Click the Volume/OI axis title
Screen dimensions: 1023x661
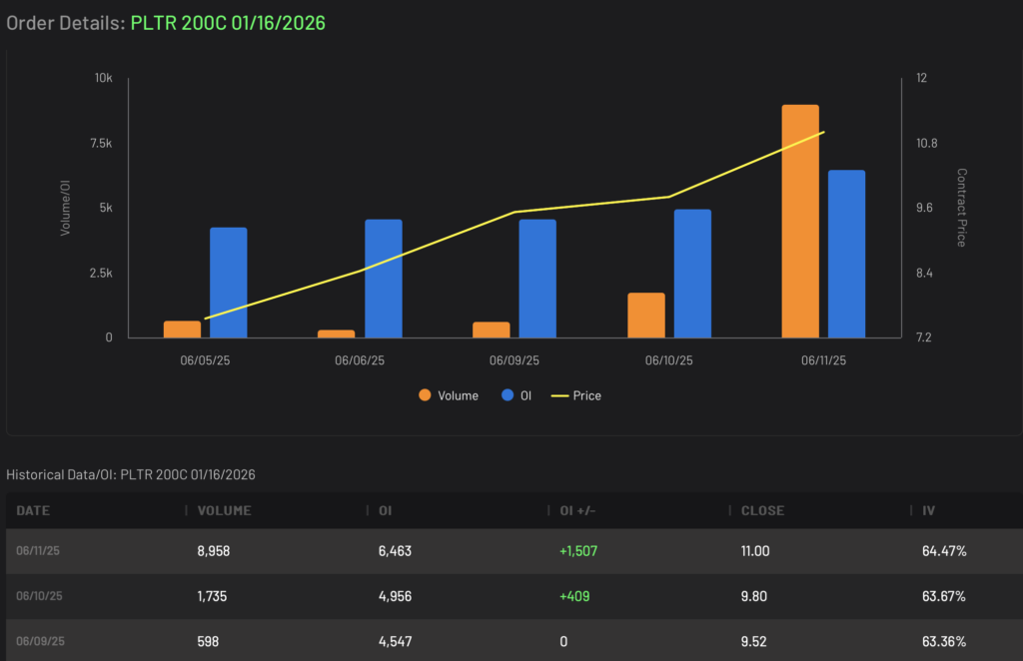click(x=65, y=208)
